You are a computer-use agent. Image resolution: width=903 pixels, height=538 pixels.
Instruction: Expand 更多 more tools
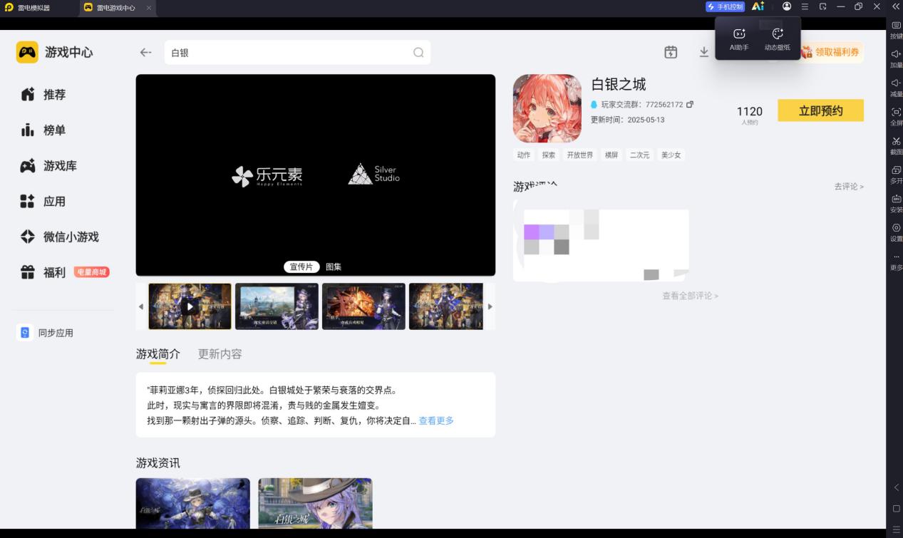point(897,262)
